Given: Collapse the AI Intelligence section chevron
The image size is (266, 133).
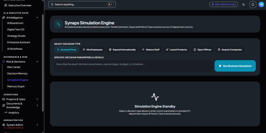Looking at the screenshot, I should click(x=37, y=17).
